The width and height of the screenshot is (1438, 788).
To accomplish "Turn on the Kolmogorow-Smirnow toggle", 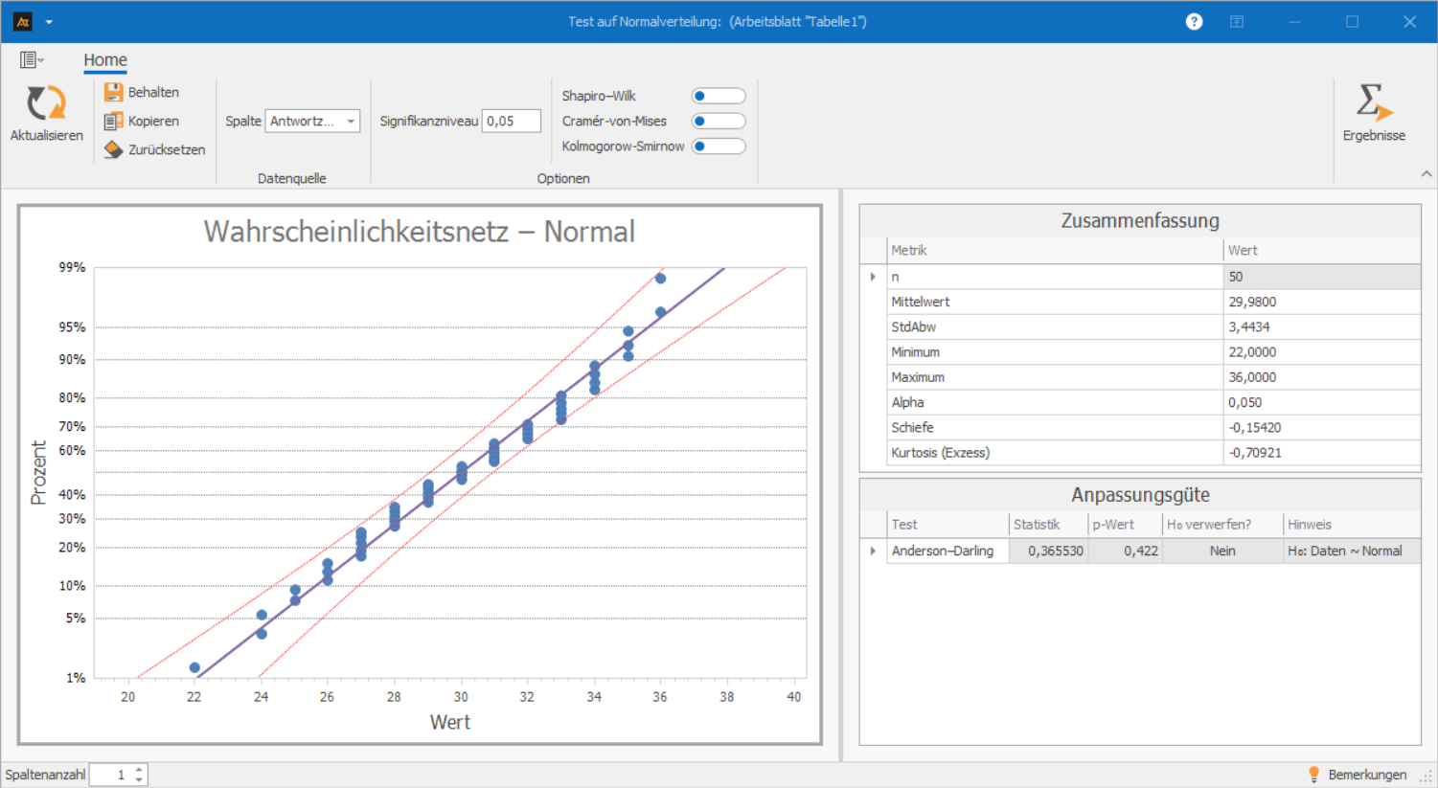I will pos(718,146).
